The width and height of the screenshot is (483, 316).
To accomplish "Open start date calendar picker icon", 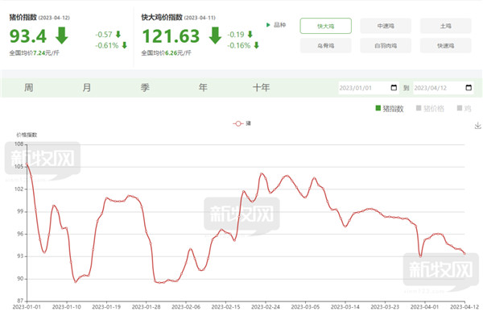I will pos(394,88).
